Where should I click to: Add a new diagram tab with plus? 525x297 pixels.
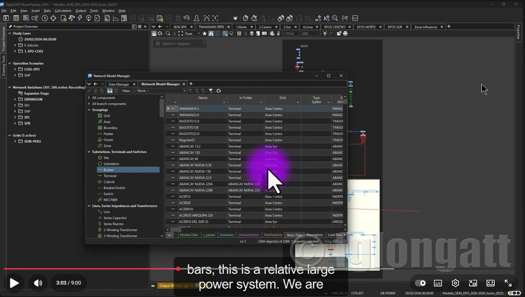coord(448,27)
